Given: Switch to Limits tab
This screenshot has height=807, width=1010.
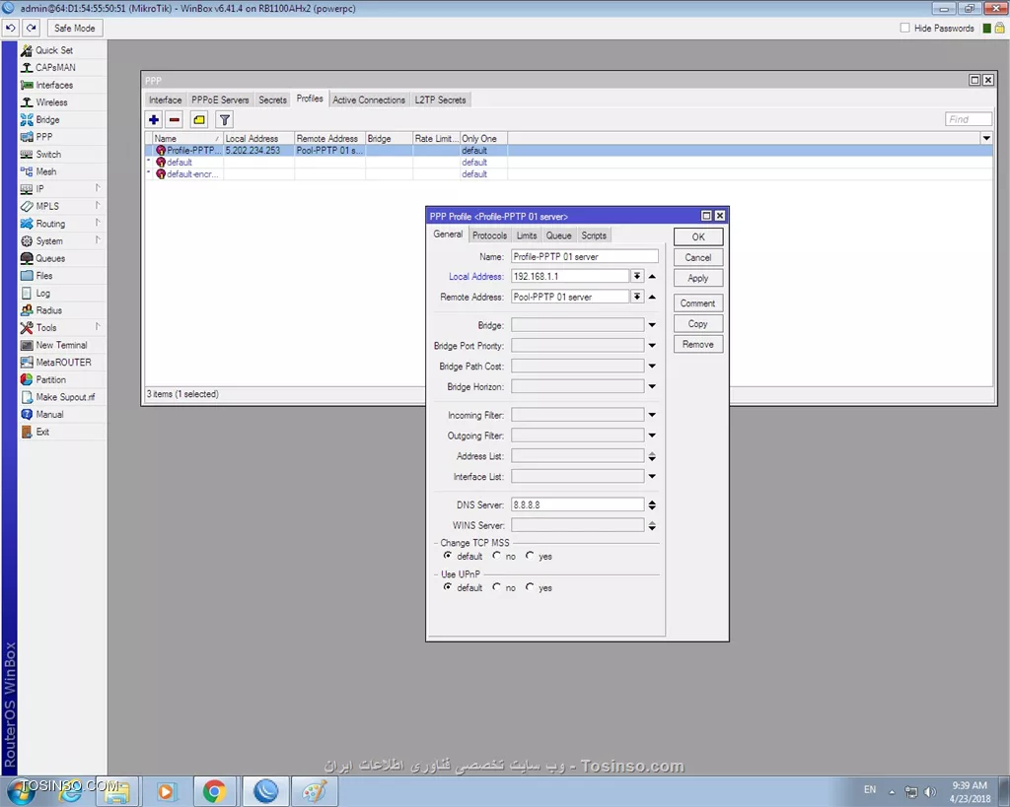Looking at the screenshot, I should tap(527, 235).
